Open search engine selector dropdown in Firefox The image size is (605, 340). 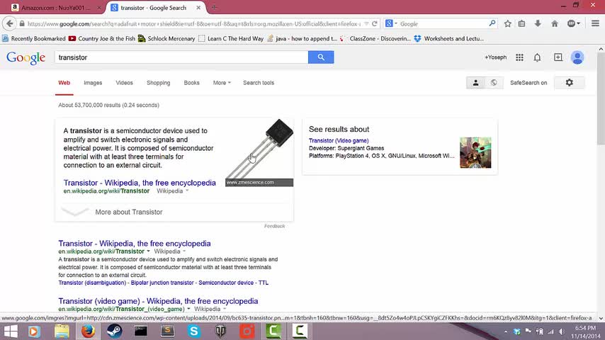point(391,23)
